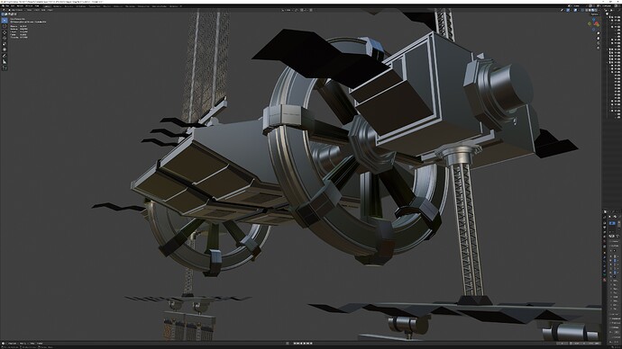Open the viewport Add menu
The width and height of the screenshot is (622, 349).
(43, 10)
